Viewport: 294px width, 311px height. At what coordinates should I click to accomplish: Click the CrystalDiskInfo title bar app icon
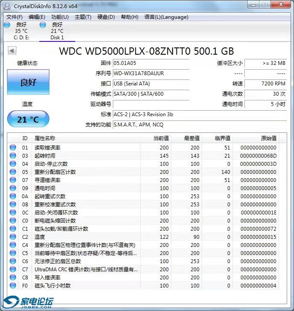pos(7,6)
